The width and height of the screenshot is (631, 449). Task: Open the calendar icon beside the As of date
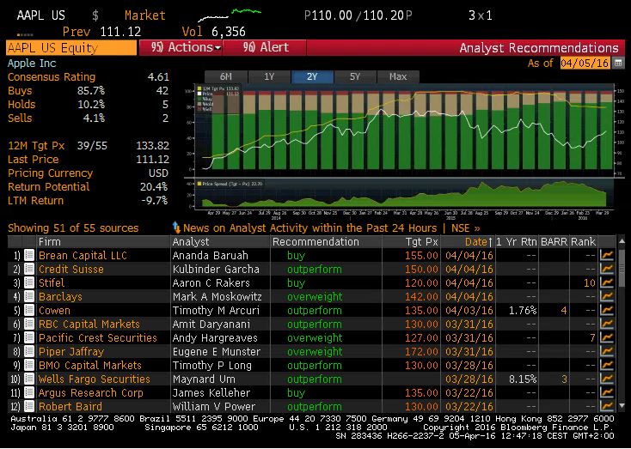click(618, 63)
